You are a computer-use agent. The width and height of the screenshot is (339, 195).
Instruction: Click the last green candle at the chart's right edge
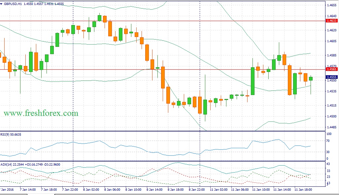pos(311,79)
